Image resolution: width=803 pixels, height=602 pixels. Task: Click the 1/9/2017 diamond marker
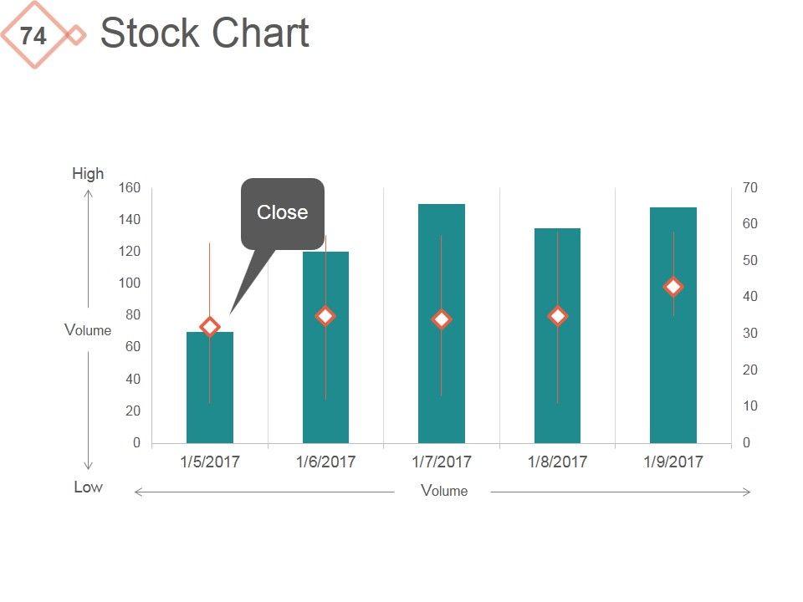pyautogui.click(x=673, y=287)
